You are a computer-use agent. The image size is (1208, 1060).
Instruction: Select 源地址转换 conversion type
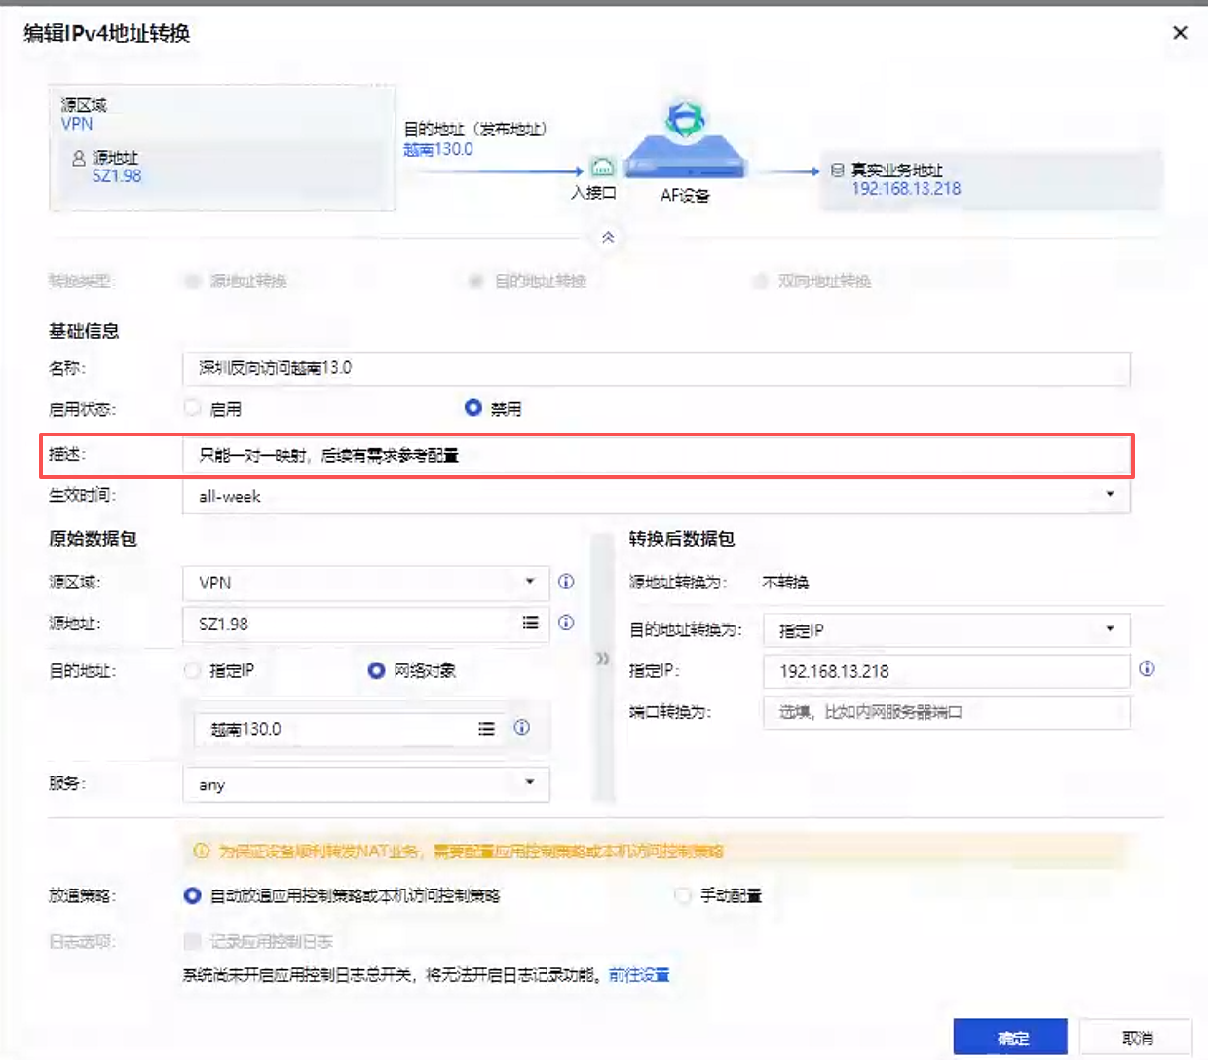pos(192,281)
